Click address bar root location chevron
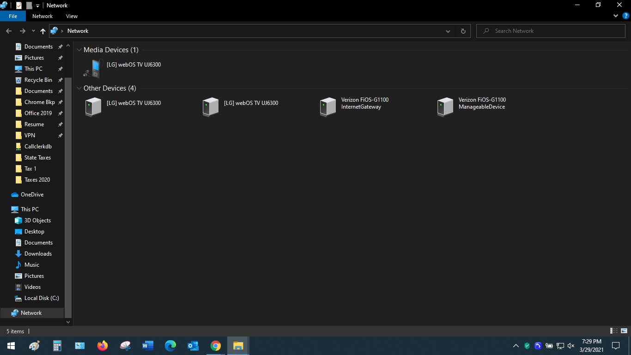631x355 pixels. click(x=62, y=31)
